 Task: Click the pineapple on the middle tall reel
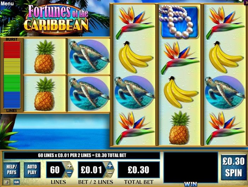pos(179,128)
